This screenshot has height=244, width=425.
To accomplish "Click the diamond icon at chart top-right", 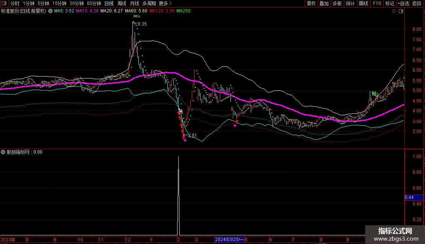I will (x=394, y=11).
